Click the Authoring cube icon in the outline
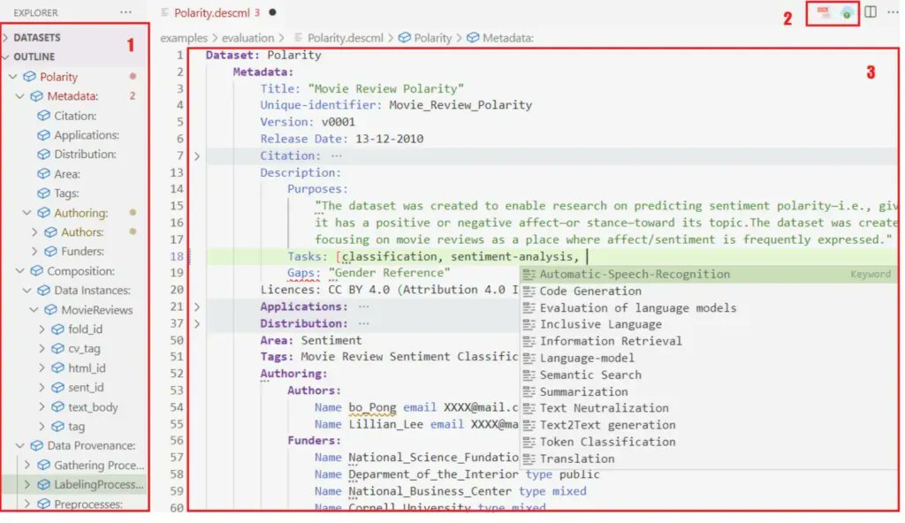The width and height of the screenshot is (905, 523). point(44,212)
